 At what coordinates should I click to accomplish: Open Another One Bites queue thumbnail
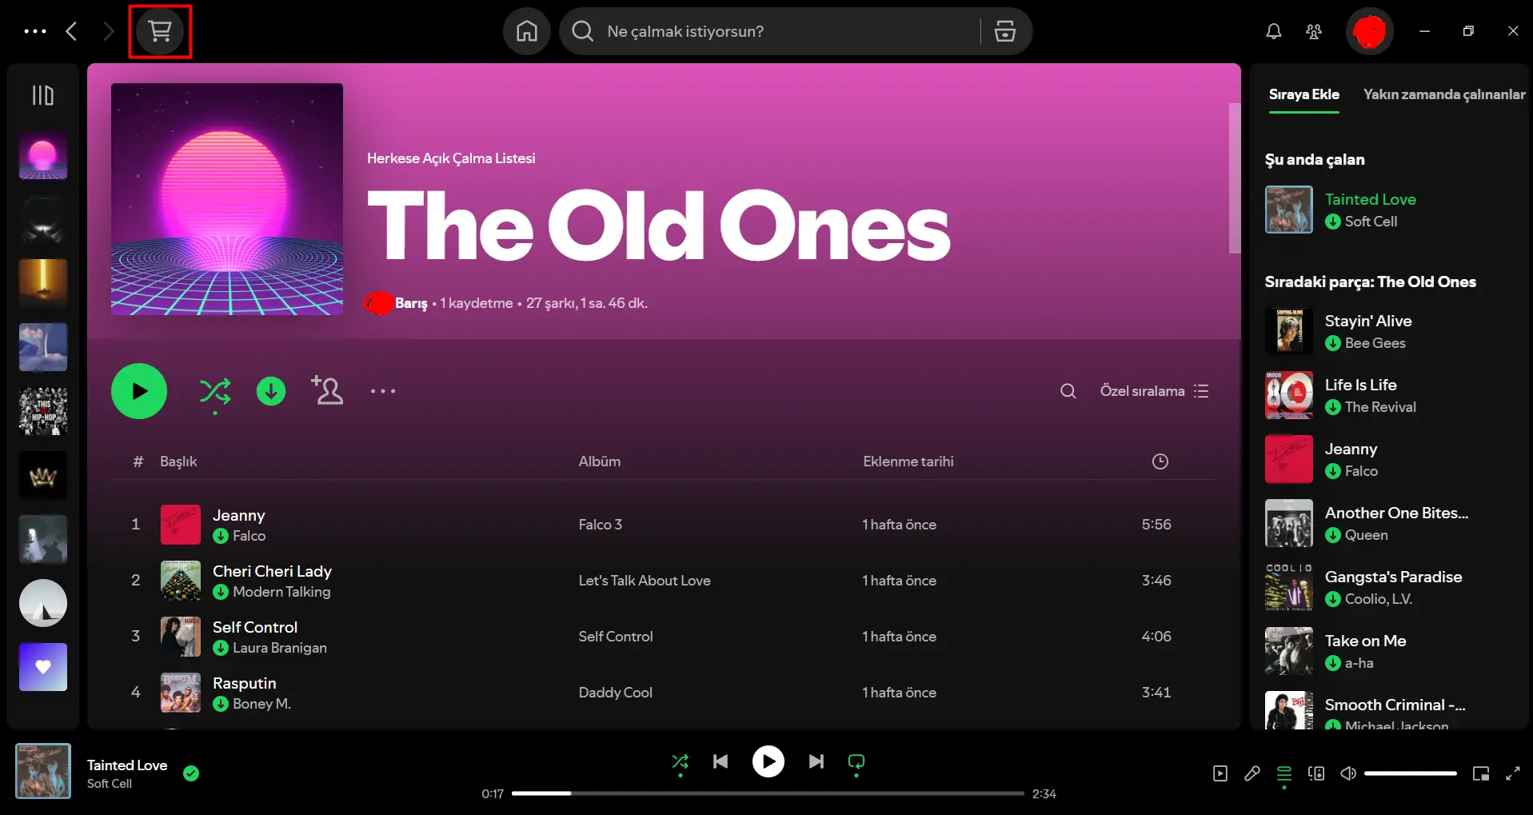tap(1289, 523)
